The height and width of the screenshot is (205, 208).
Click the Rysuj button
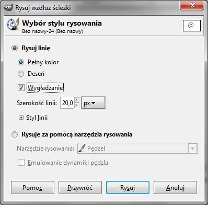tap(128, 188)
